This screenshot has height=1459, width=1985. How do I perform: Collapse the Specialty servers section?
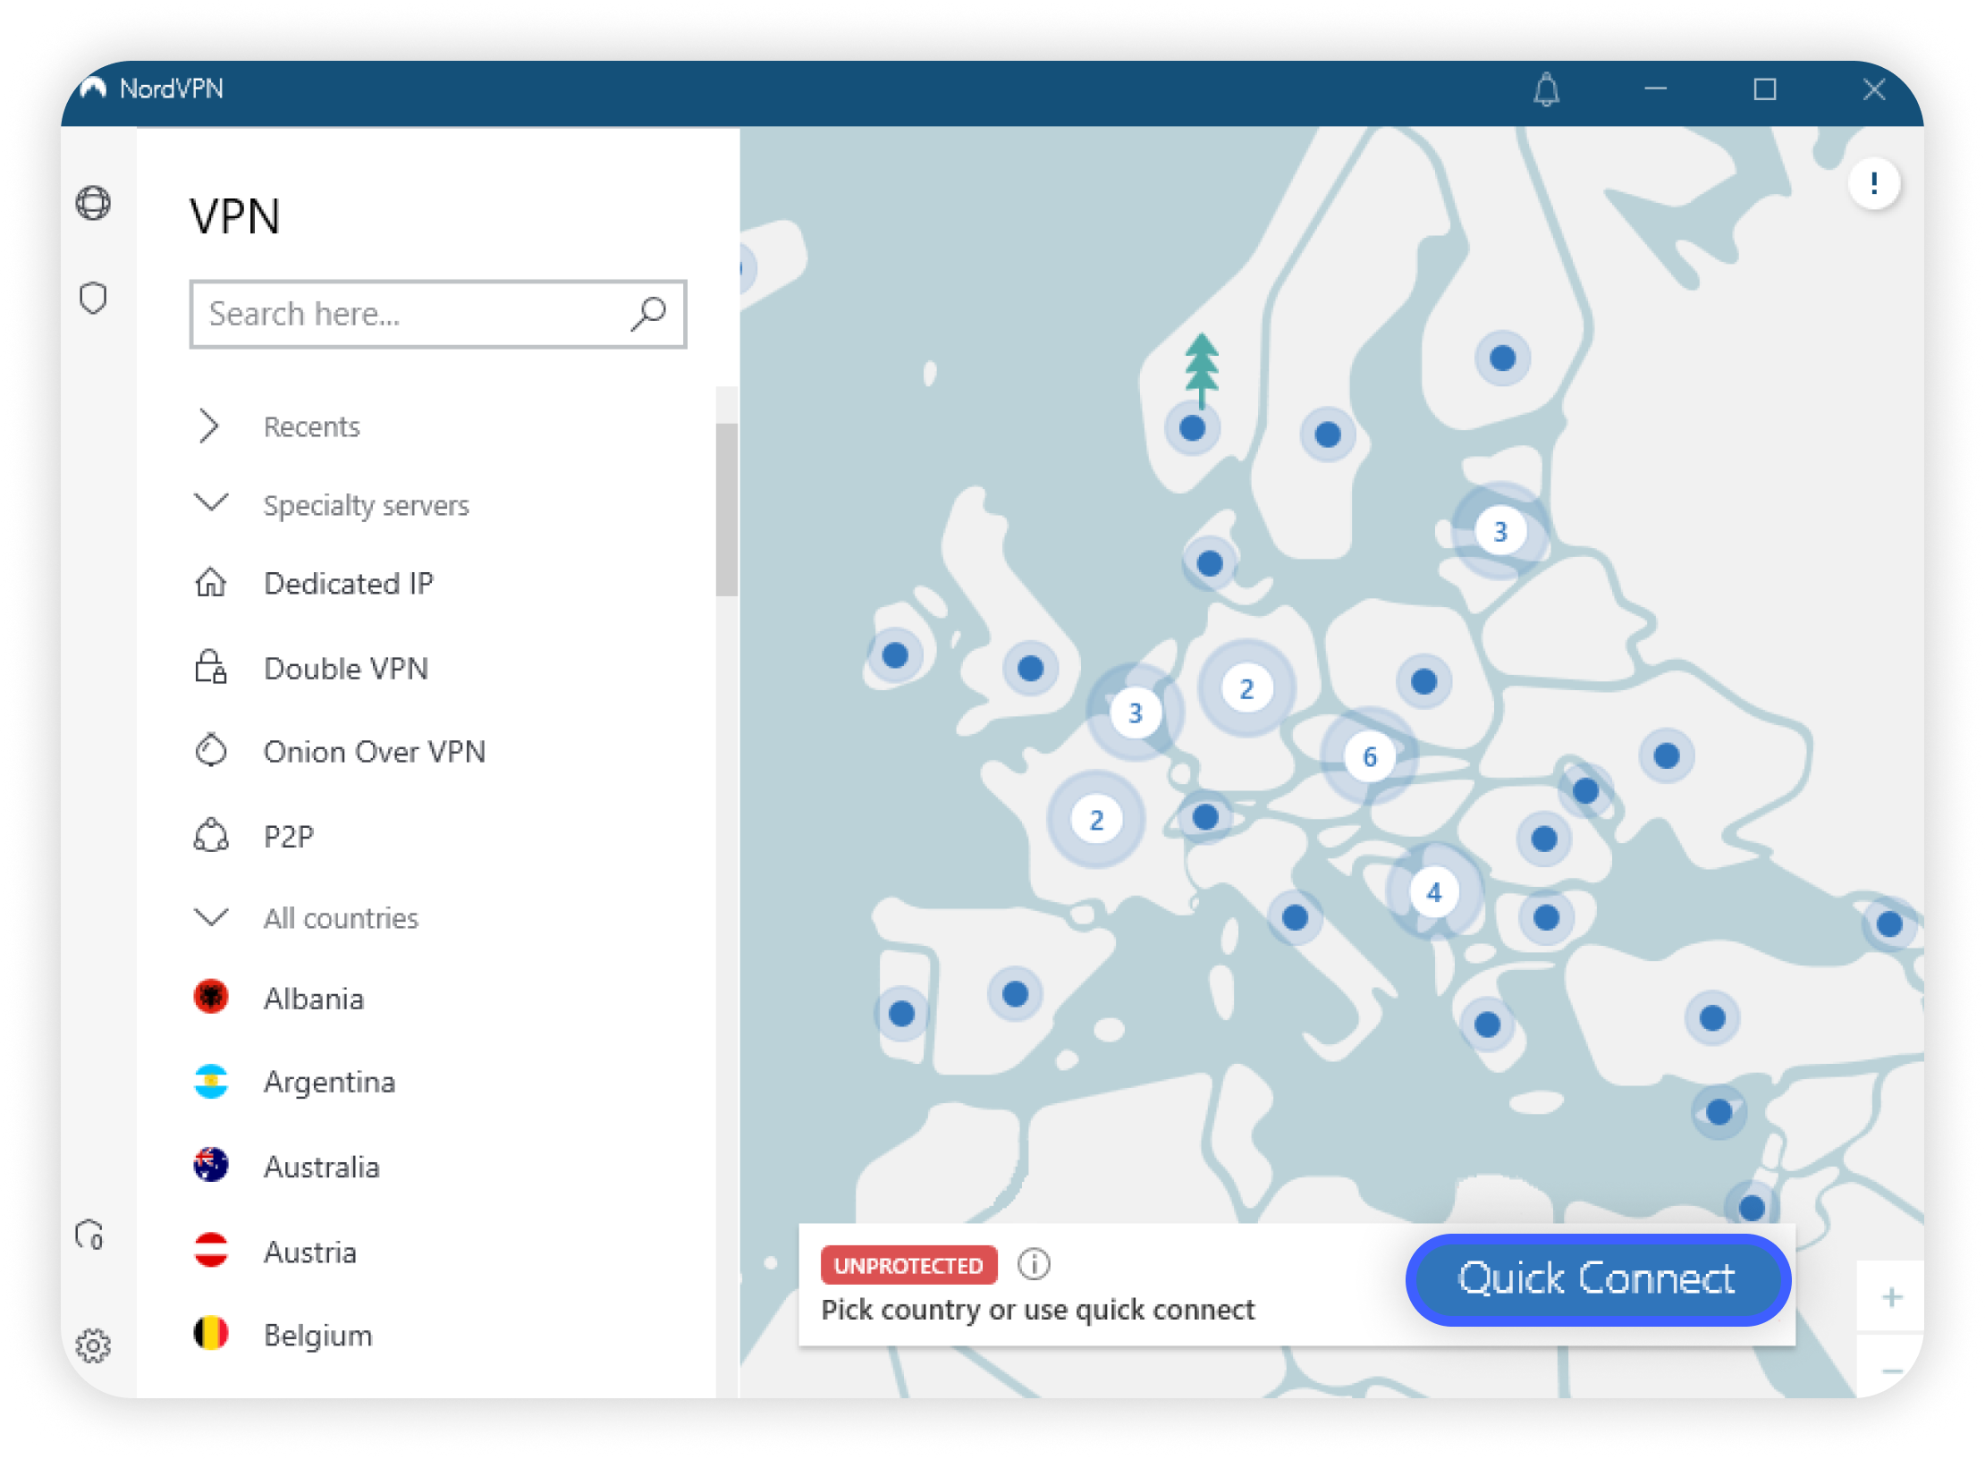click(x=365, y=505)
